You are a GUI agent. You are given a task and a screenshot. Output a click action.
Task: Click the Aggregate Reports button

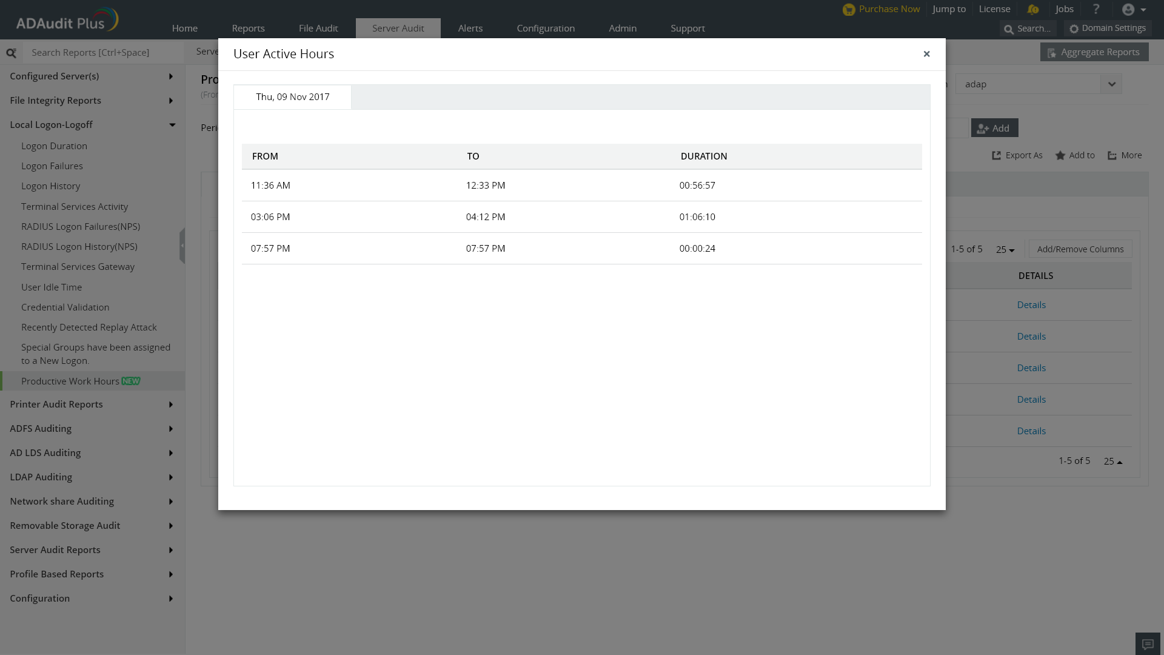coord(1094,52)
